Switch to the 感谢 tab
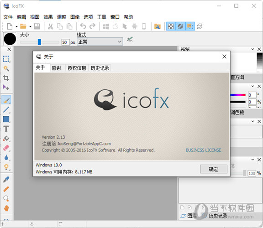 point(56,68)
